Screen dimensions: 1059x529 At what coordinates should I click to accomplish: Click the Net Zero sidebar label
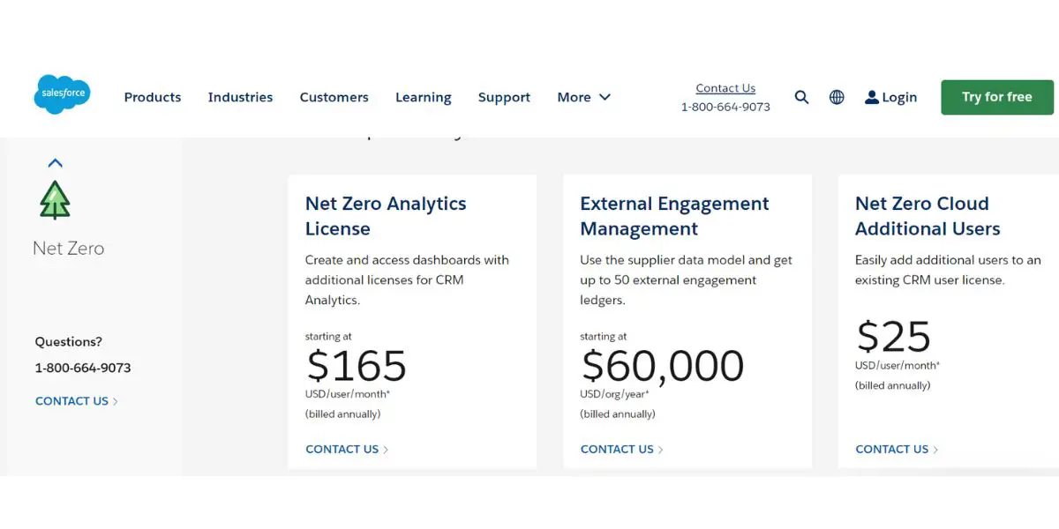(x=68, y=249)
